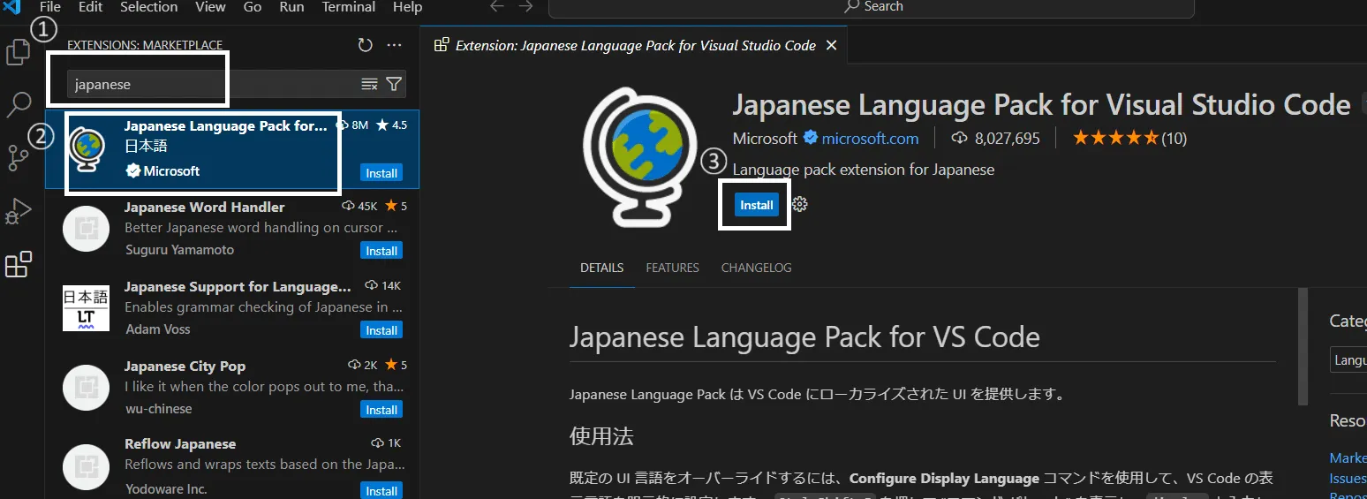Open the microsoft.com publisher link

click(x=870, y=138)
